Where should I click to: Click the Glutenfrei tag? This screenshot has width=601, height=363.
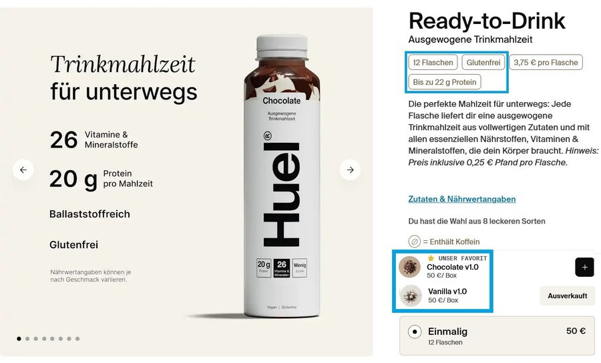click(x=483, y=63)
